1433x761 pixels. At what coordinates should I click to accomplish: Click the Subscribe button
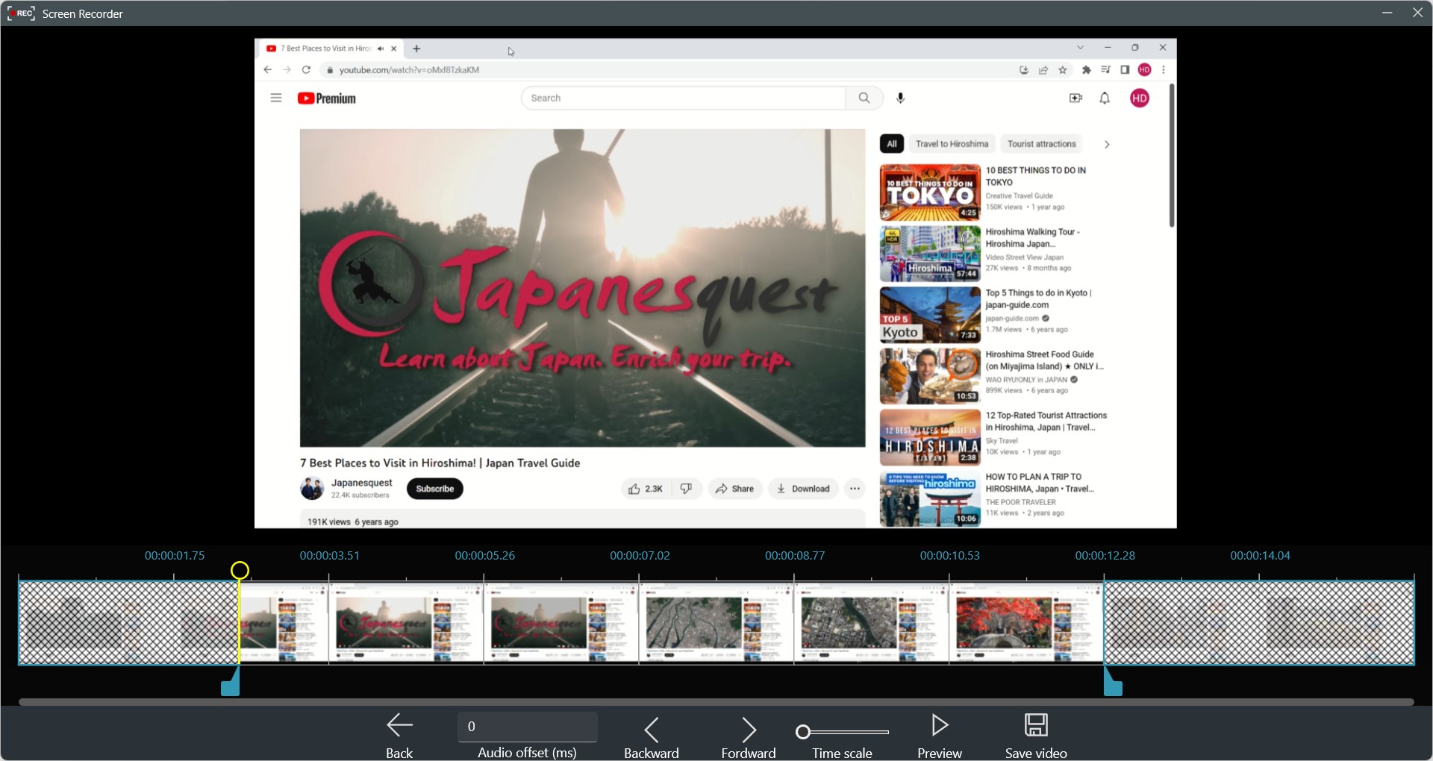(434, 489)
